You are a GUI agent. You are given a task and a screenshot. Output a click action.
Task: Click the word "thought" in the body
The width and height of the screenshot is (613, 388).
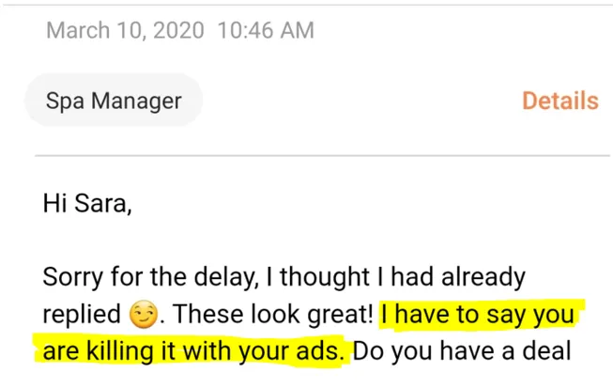(x=325, y=277)
